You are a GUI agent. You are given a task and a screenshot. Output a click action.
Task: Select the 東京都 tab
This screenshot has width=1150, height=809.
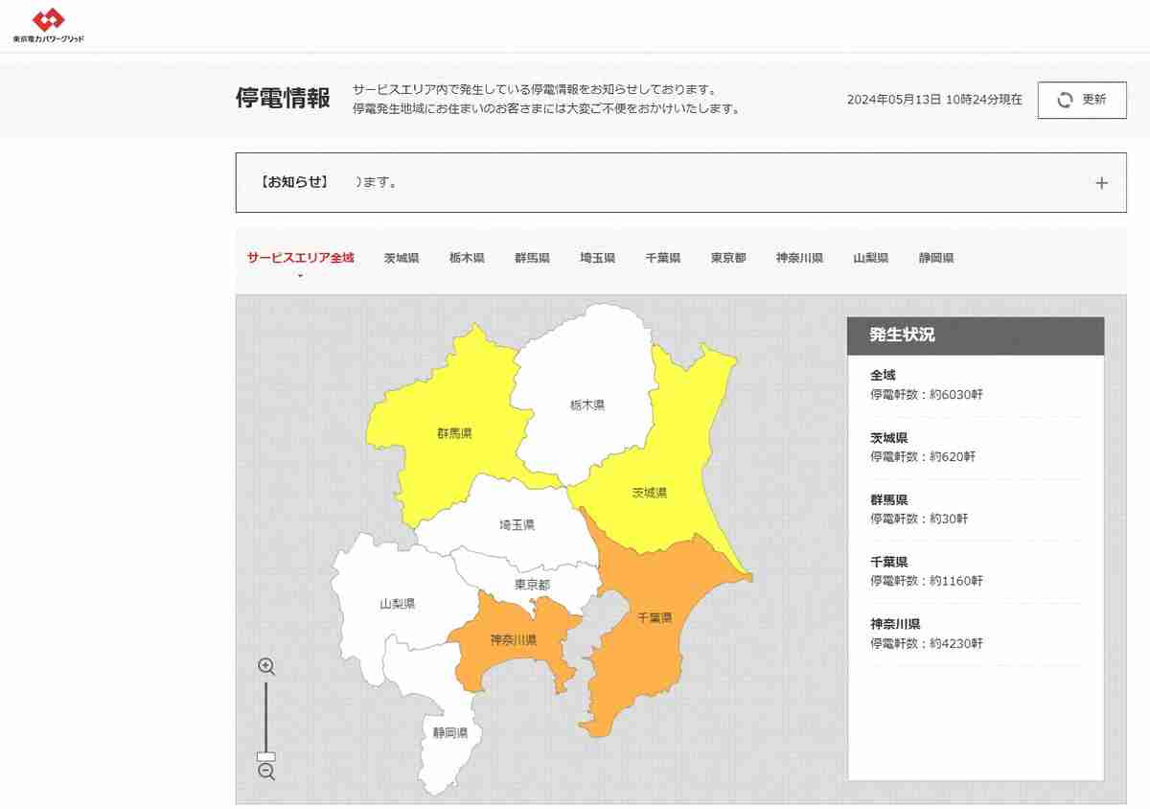point(728,258)
